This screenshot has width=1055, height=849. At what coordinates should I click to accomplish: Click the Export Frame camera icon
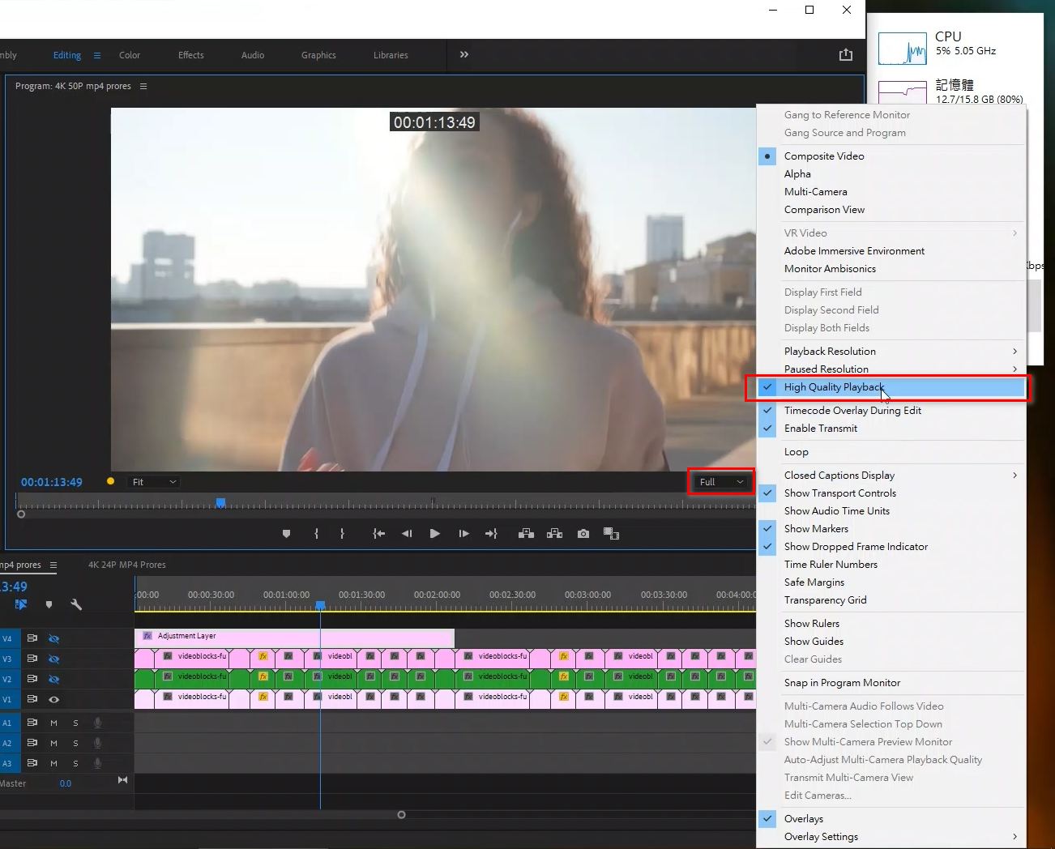(x=583, y=534)
